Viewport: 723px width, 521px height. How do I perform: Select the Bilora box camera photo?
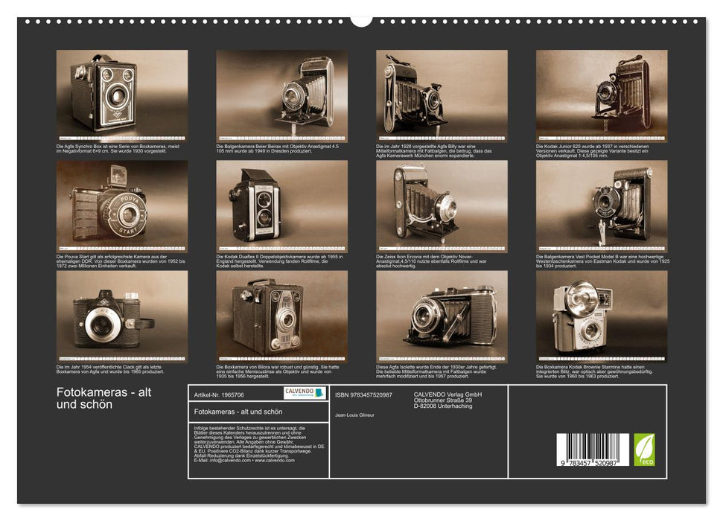coord(281,316)
